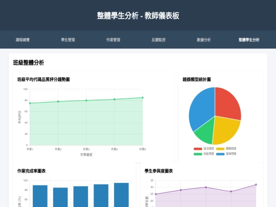Image resolution: width=276 pixels, height=207 pixels.
Task: Select the 反饋監控 navigation tab
Action: pos(158,40)
